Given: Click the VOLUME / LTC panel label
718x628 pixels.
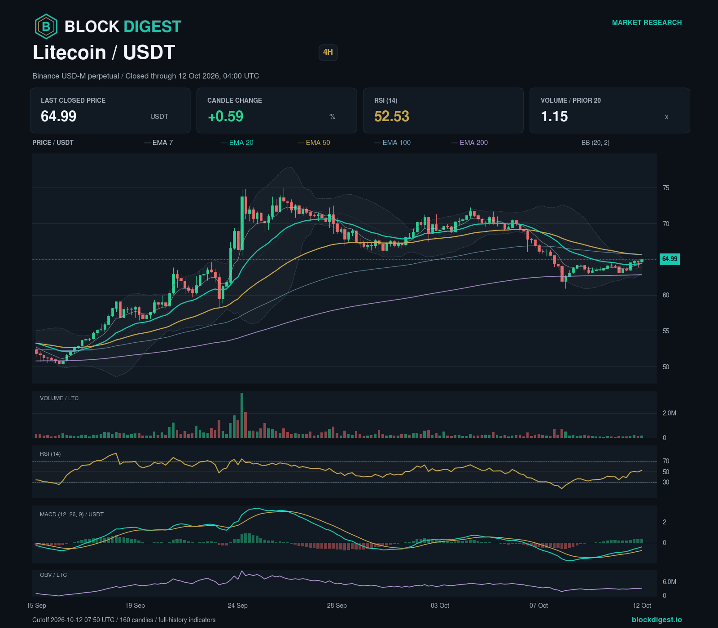Looking at the screenshot, I should pos(59,398).
